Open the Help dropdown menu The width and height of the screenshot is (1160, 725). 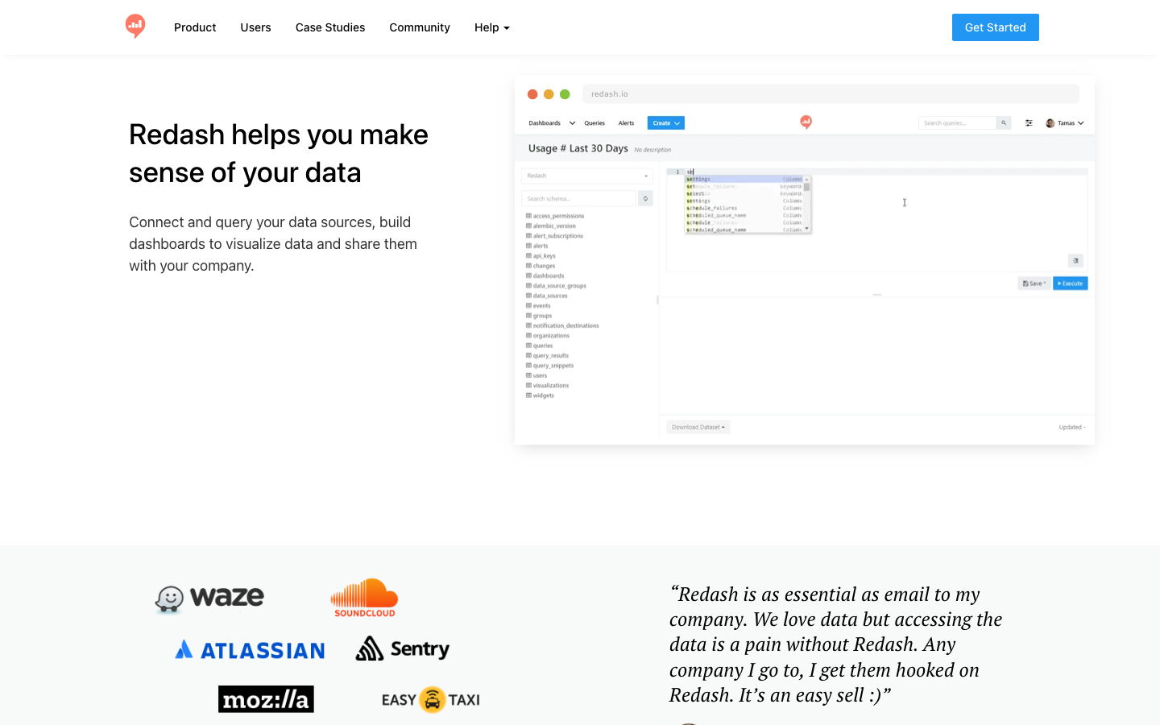pos(491,27)
